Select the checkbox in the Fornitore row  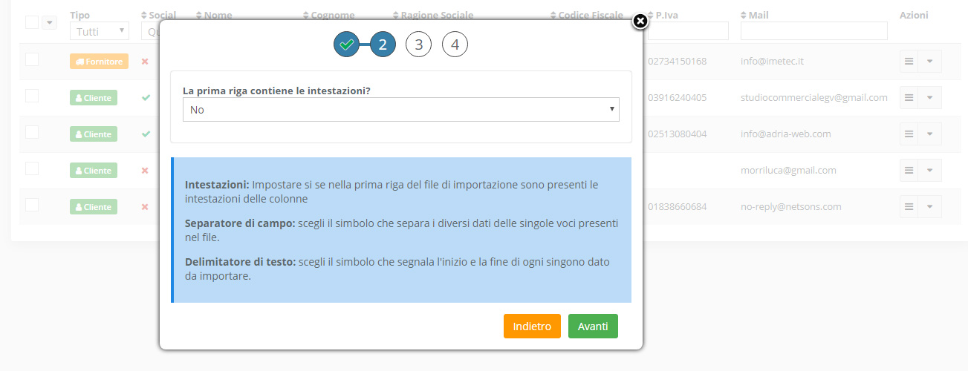32,59
